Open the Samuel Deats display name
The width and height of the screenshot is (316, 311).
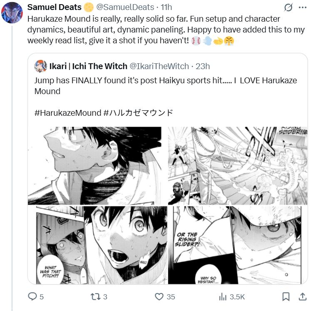tap(54, 7)
